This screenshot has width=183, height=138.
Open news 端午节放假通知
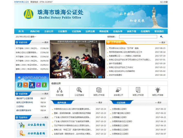tap(115, 64)
